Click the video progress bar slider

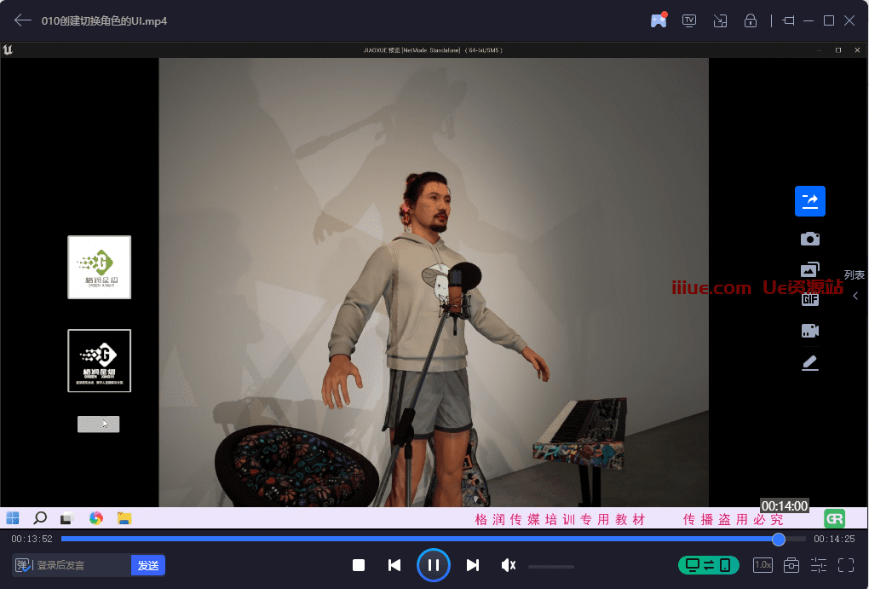click(778, 540)
